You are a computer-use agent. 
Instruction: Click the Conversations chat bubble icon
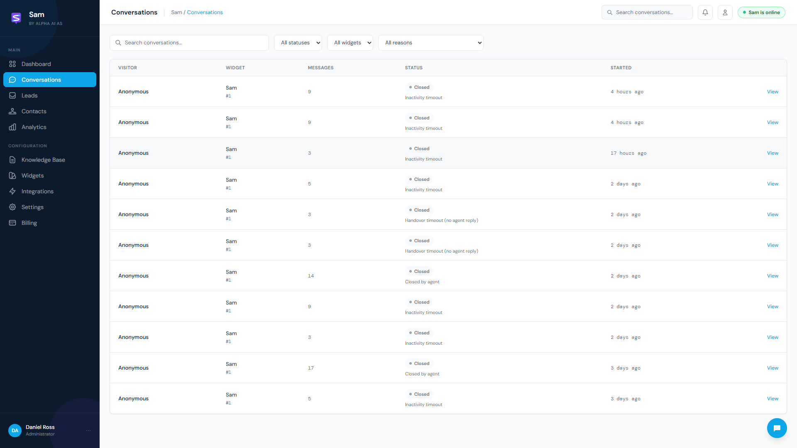coord(12,80)
